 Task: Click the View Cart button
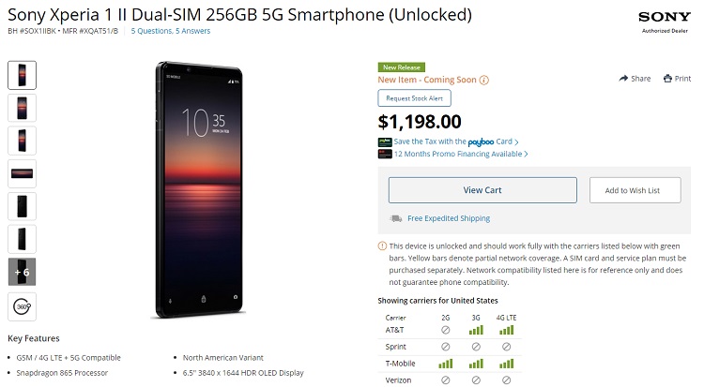[482, 190]
